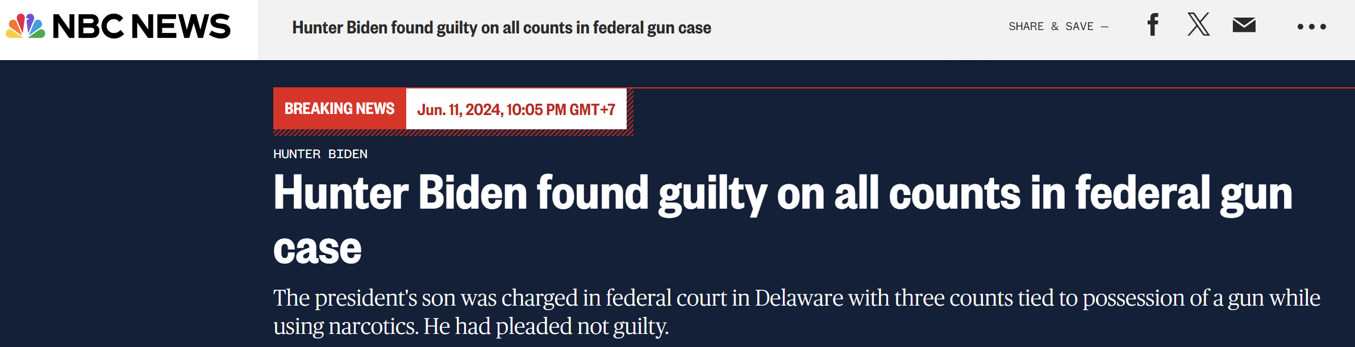Click "GMT+7" in the date stamp
The image size is (1355, 347).
coord(592,109)
